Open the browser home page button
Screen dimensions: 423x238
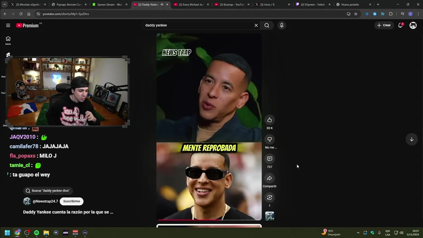point(29,14)
